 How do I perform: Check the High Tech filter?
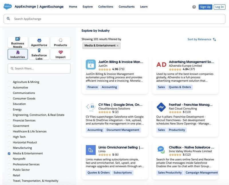[9, 137]
